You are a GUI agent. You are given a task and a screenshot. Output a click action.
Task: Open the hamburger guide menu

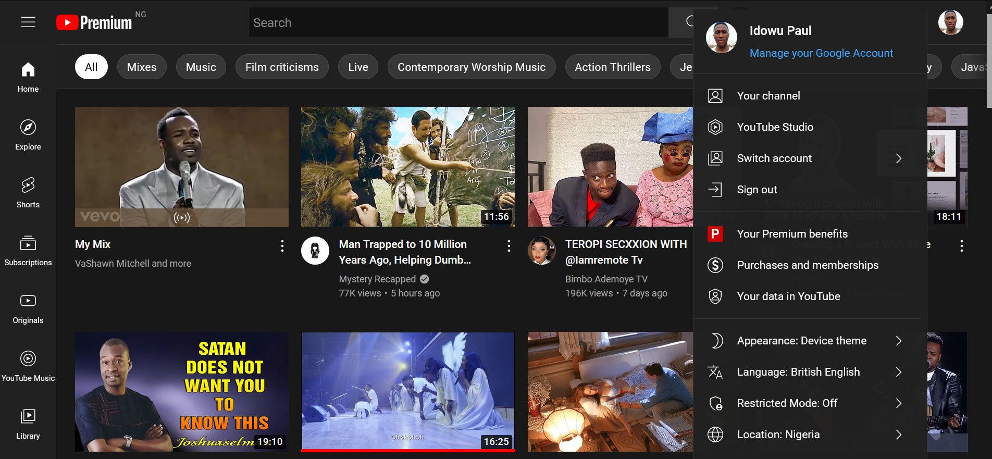click(28, 22)
